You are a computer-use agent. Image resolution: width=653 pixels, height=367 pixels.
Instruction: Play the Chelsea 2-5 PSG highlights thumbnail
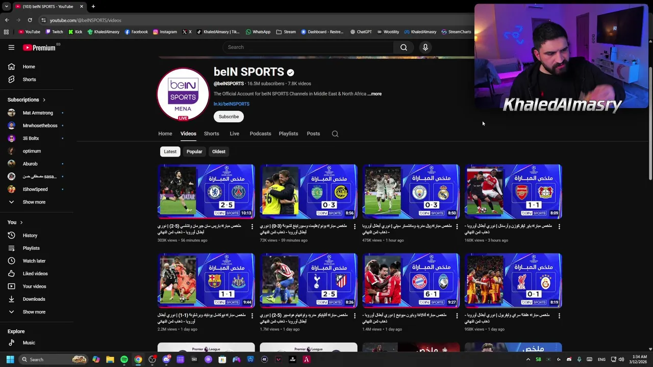click(x=206, y=191)
